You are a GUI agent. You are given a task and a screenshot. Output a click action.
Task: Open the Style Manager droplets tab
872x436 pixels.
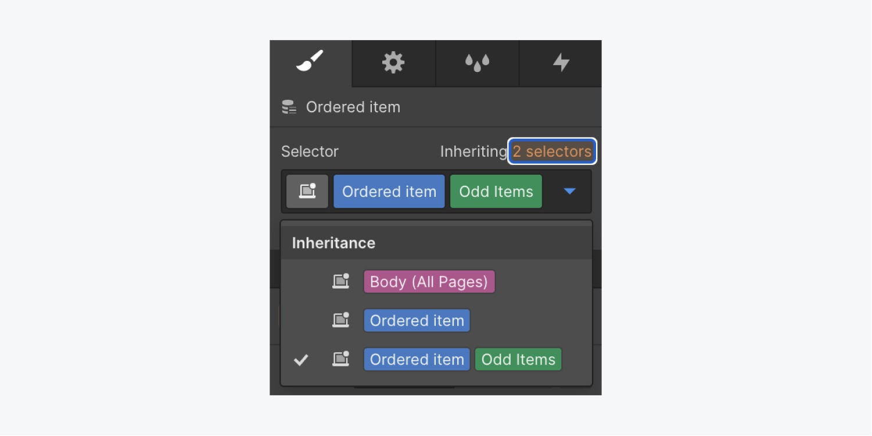[477, 62]
